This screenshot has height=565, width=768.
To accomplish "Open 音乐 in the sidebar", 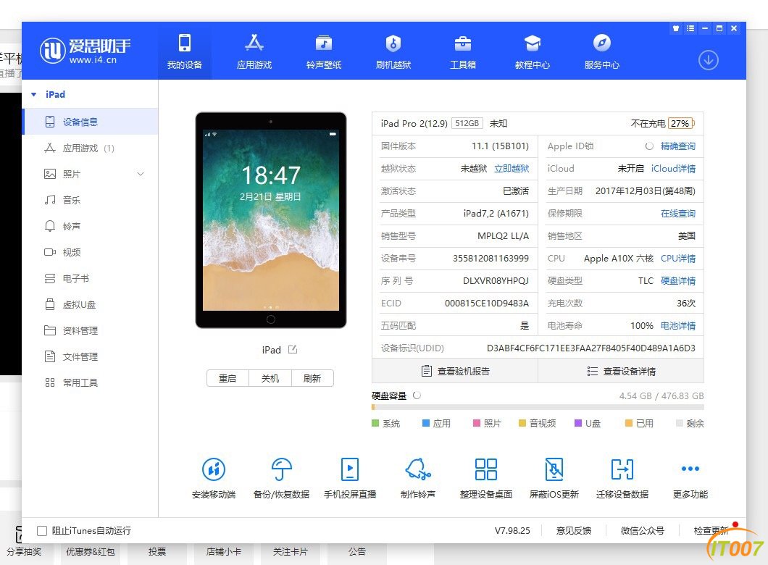I will 90,200.
